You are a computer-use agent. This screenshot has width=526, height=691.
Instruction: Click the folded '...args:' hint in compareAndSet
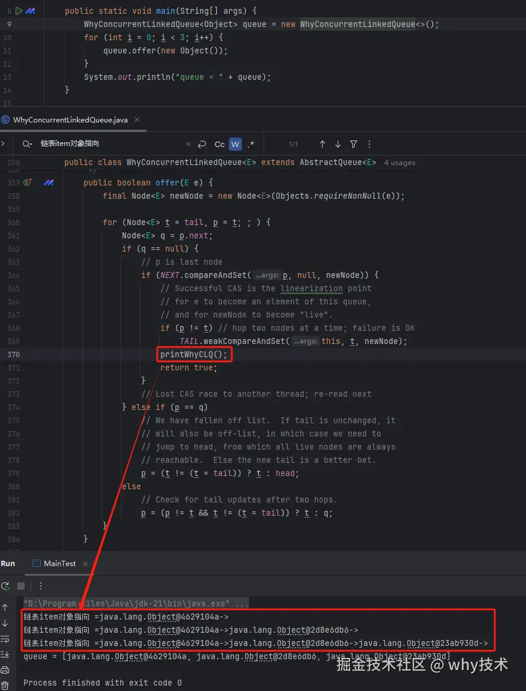coord(267,276)
